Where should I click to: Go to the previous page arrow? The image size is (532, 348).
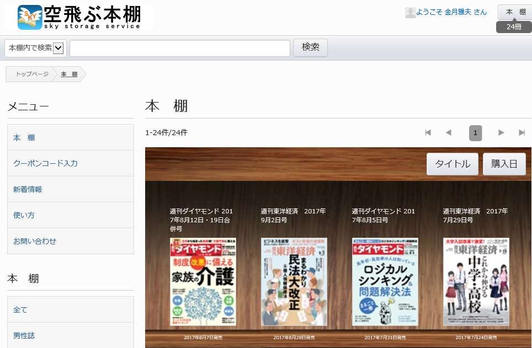449,132
